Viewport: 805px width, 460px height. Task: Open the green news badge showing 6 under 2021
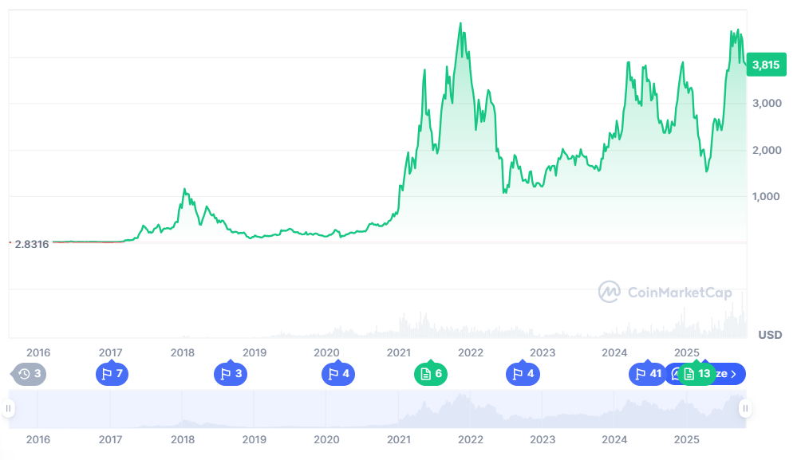pyautogui.click(x=431, y=373)
